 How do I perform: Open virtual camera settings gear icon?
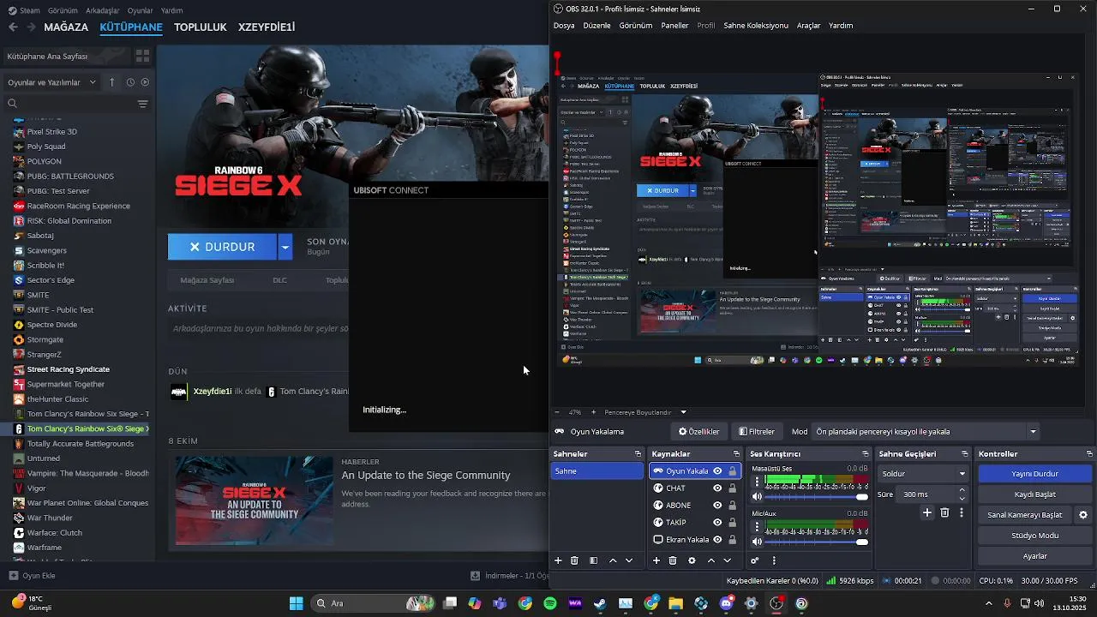pos(1083,515)
